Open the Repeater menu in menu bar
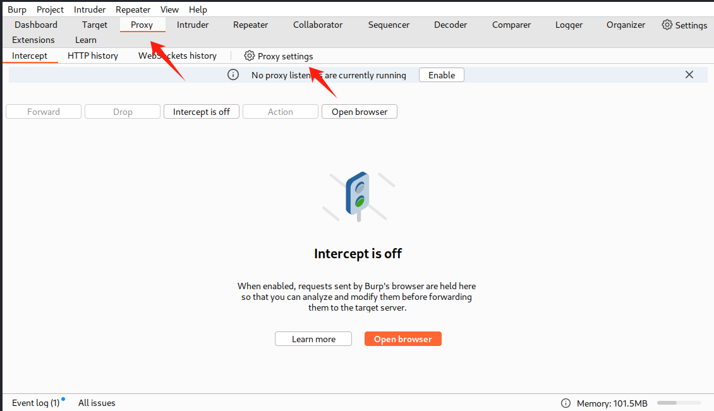Image resolution: width=714 pixels, height=411 pixels. tap(133, 9)
